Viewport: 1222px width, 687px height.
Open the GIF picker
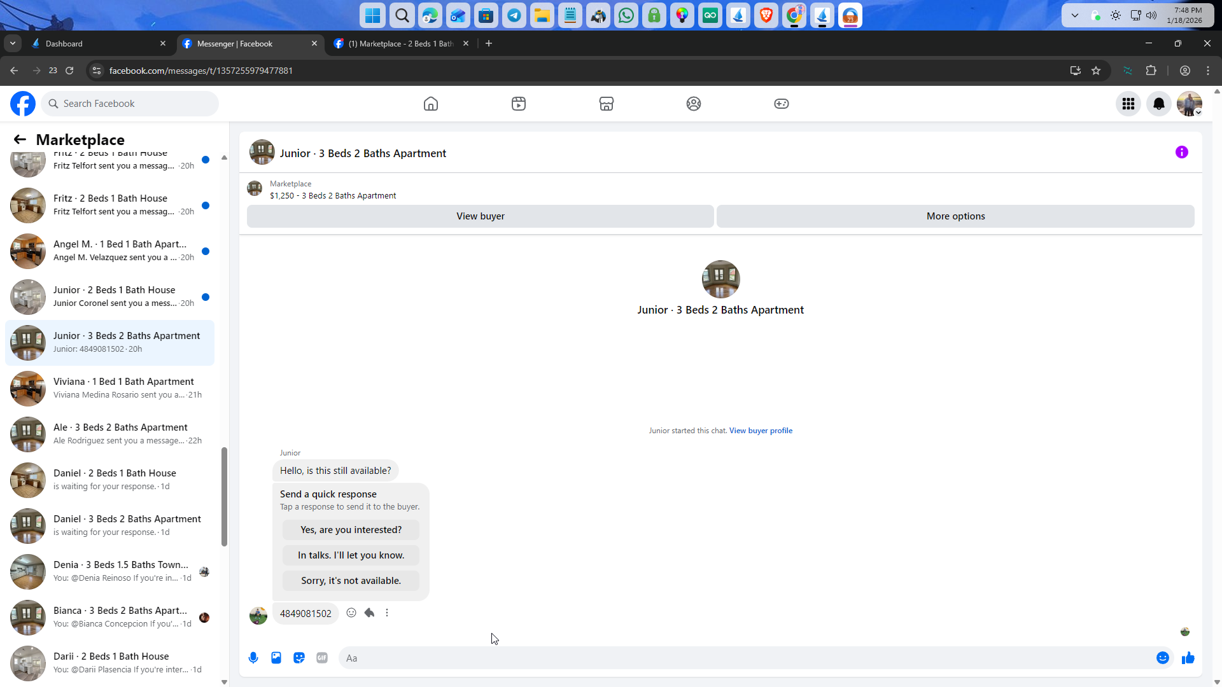322,658
